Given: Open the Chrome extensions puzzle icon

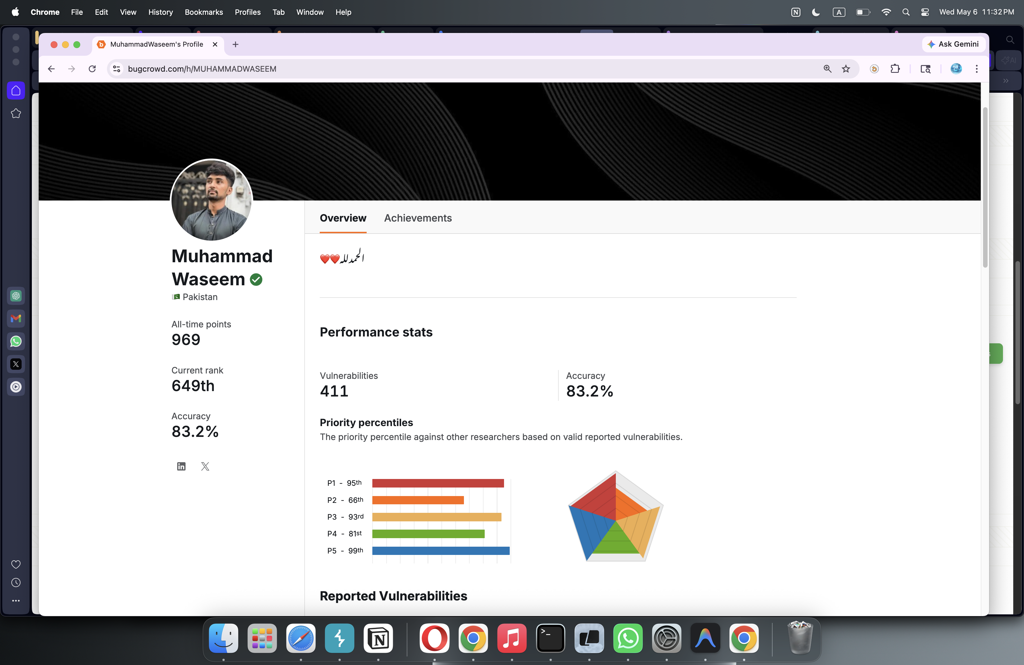Looking at the screenshot, I should coord(895,69).
